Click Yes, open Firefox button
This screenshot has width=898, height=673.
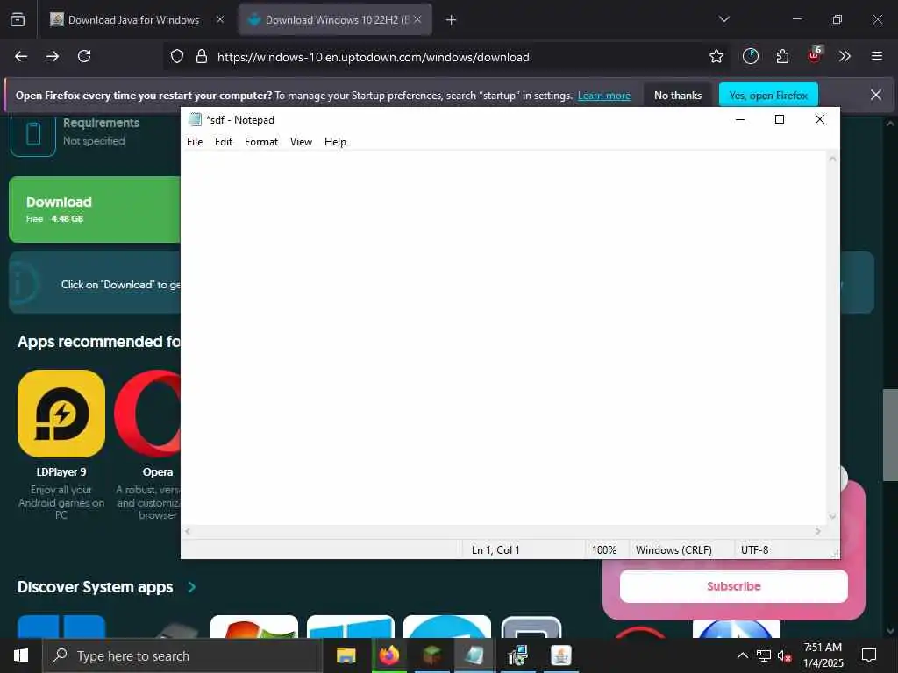768,96
